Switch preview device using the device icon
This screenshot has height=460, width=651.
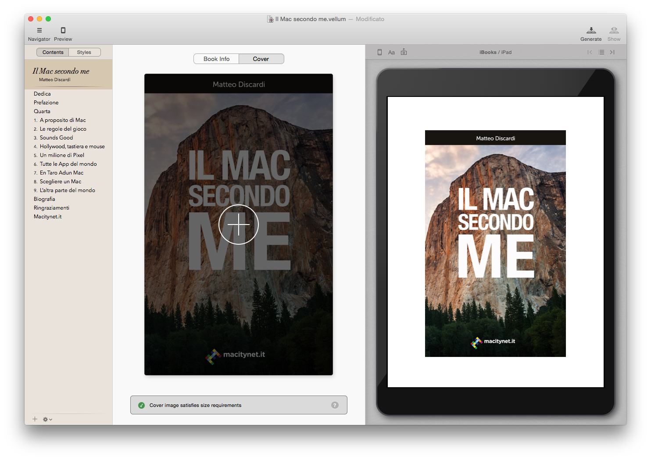pyautogui.click(x=379, y=52)
